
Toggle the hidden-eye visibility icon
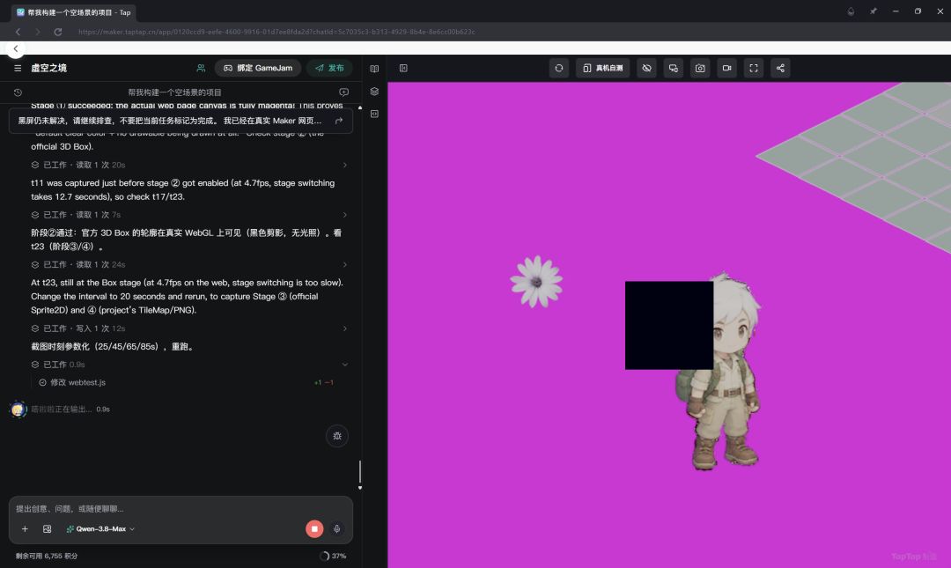[646, 68]
